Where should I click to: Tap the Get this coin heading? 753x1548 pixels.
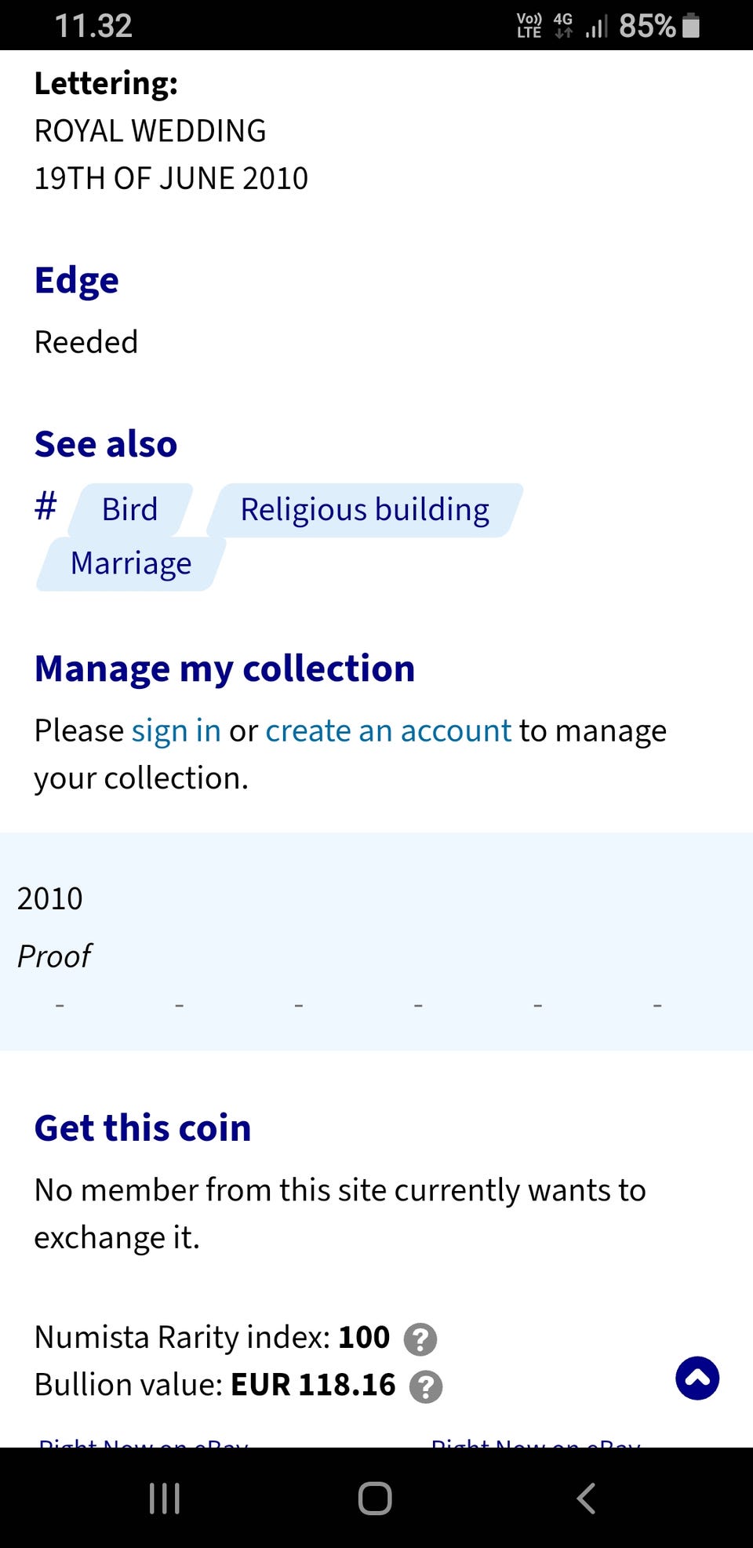143,1128
